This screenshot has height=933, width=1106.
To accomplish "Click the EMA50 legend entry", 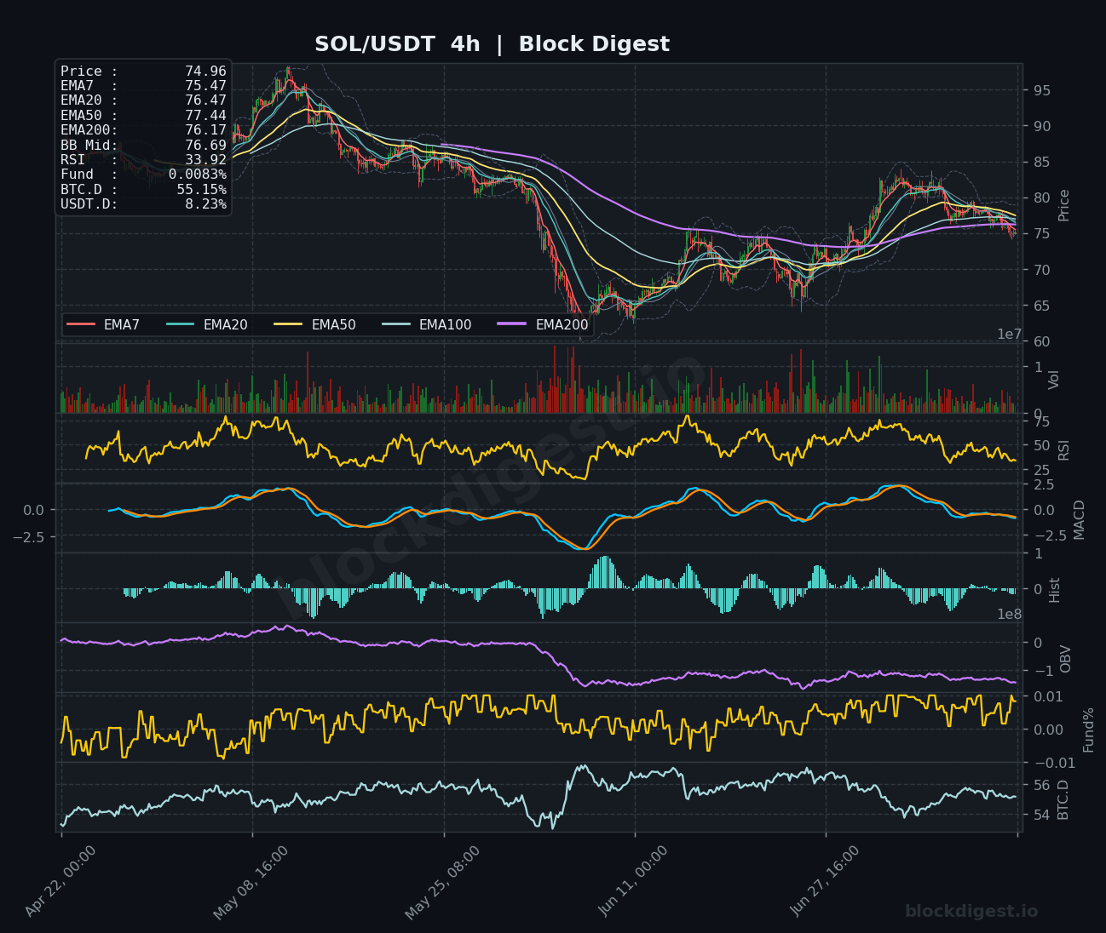I will pyautogui.click(x=315, y=325).
